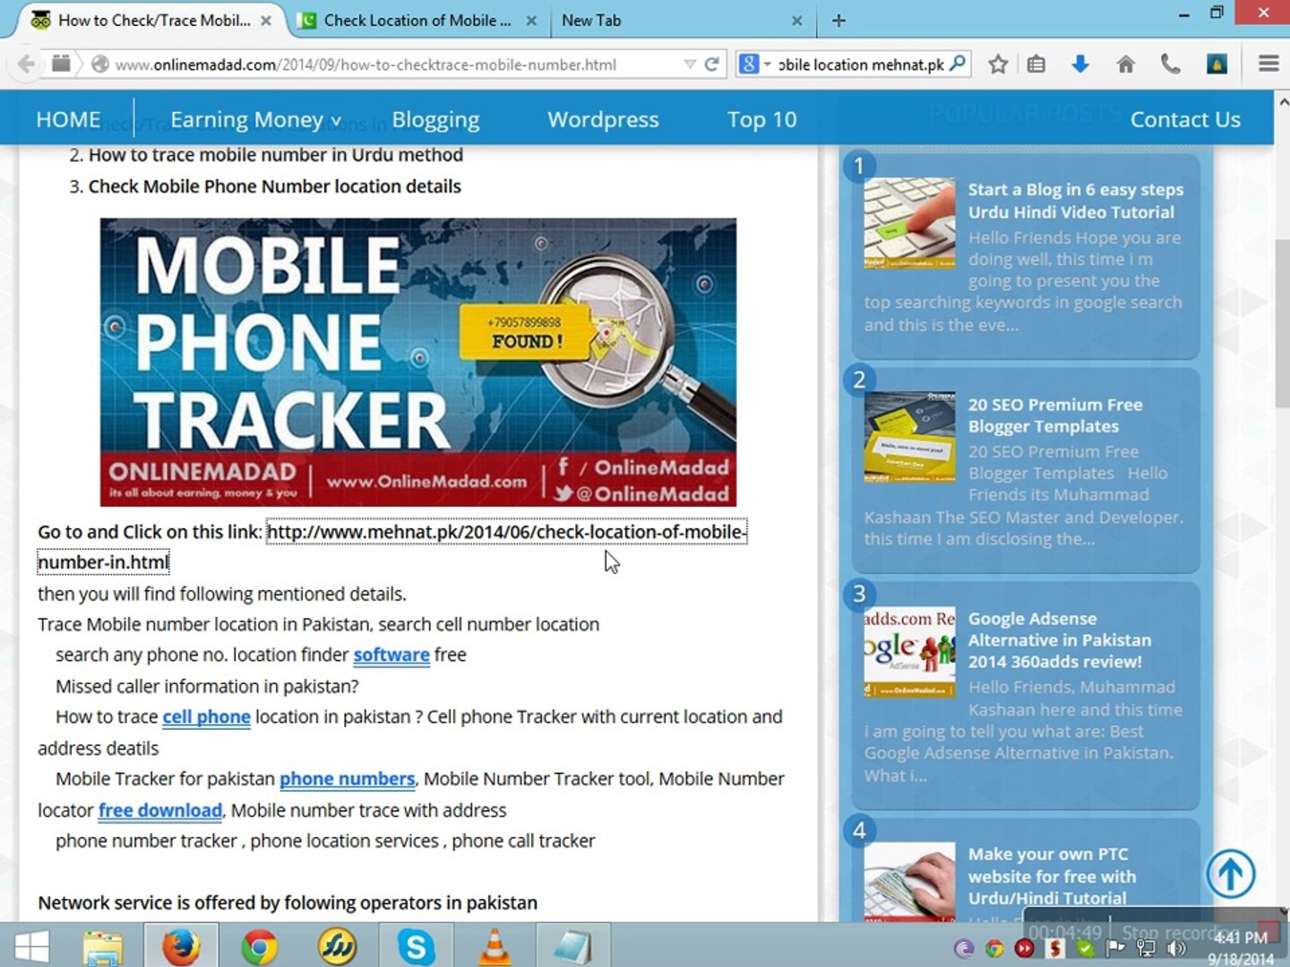Image resolution: width=1290 pixels, height=967 pixels.
Task: Expand the Earning Money menu
Action: point(255,119)
